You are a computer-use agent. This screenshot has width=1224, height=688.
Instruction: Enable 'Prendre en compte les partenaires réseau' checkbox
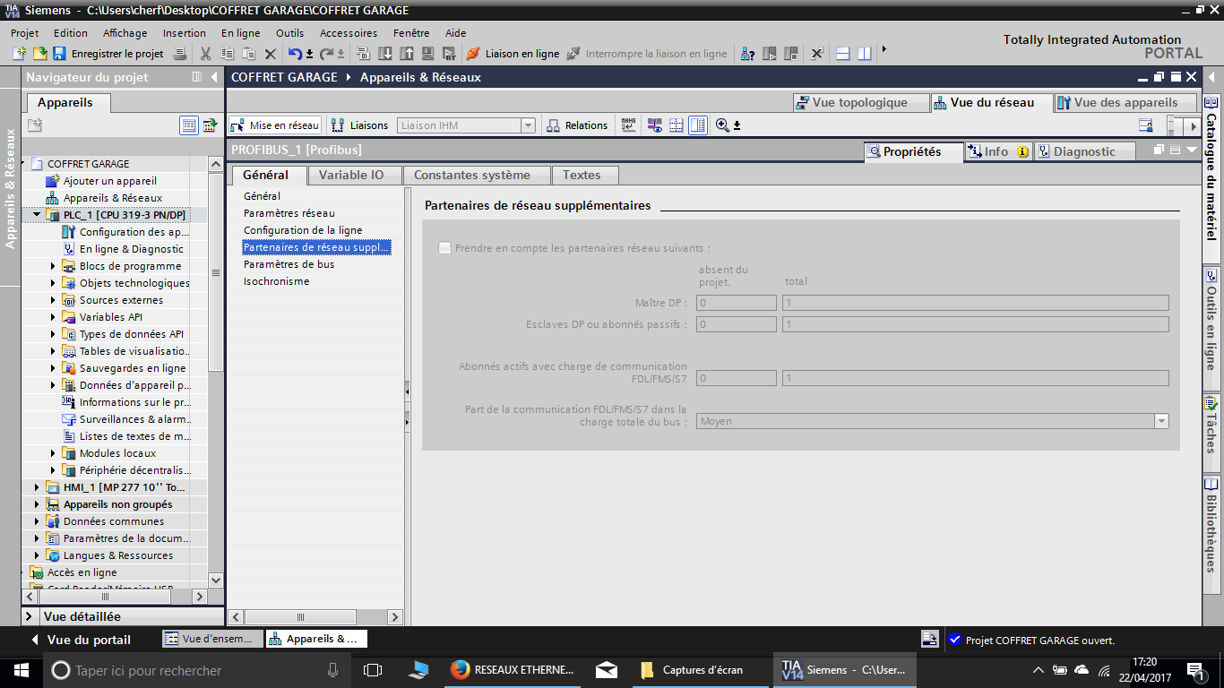[445, 248]
